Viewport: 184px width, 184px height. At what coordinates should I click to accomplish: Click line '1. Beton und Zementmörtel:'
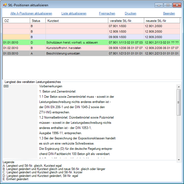tap(58, 91)
